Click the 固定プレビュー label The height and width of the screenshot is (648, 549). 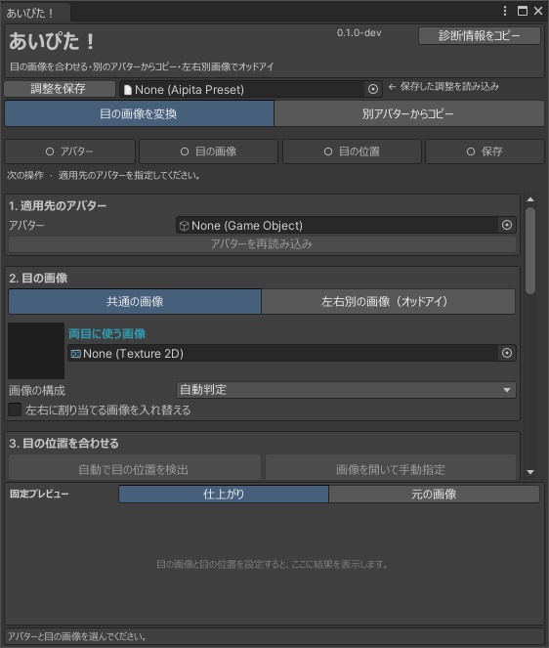40,494
